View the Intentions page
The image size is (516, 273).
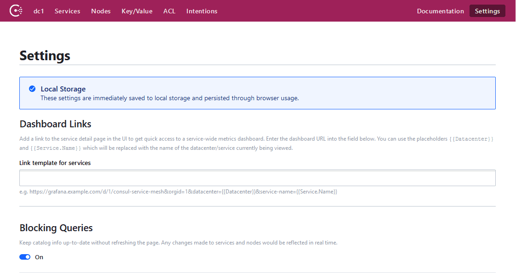[x=202, y=11]
